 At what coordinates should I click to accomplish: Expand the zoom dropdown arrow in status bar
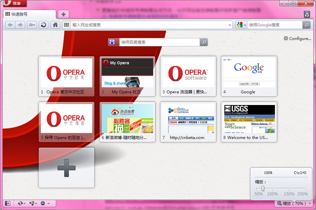point(310,204)
